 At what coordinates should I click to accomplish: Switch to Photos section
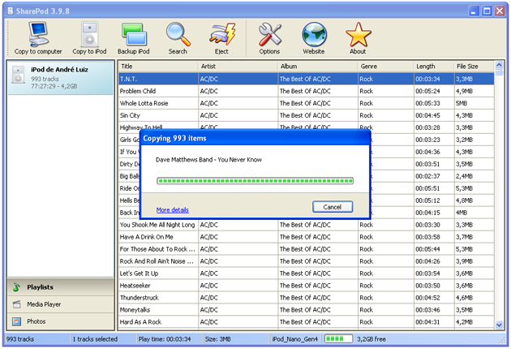click(61, 321)
